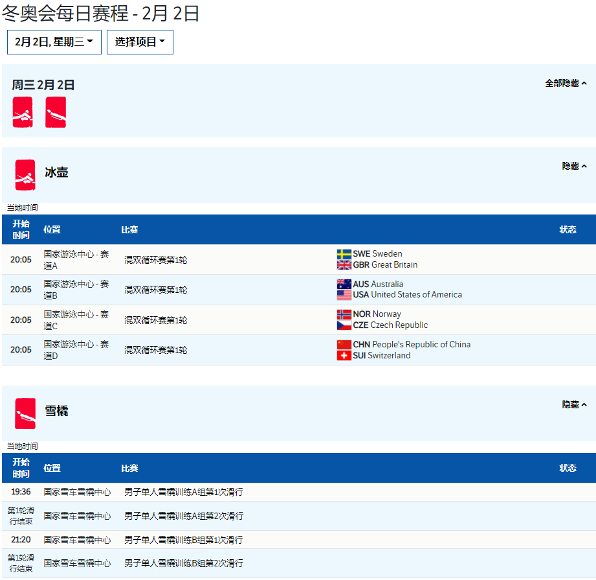This screenshot has width=596, height=580.
Task: Hide the 雪橇 luge section
Action: tap(574, 405)
